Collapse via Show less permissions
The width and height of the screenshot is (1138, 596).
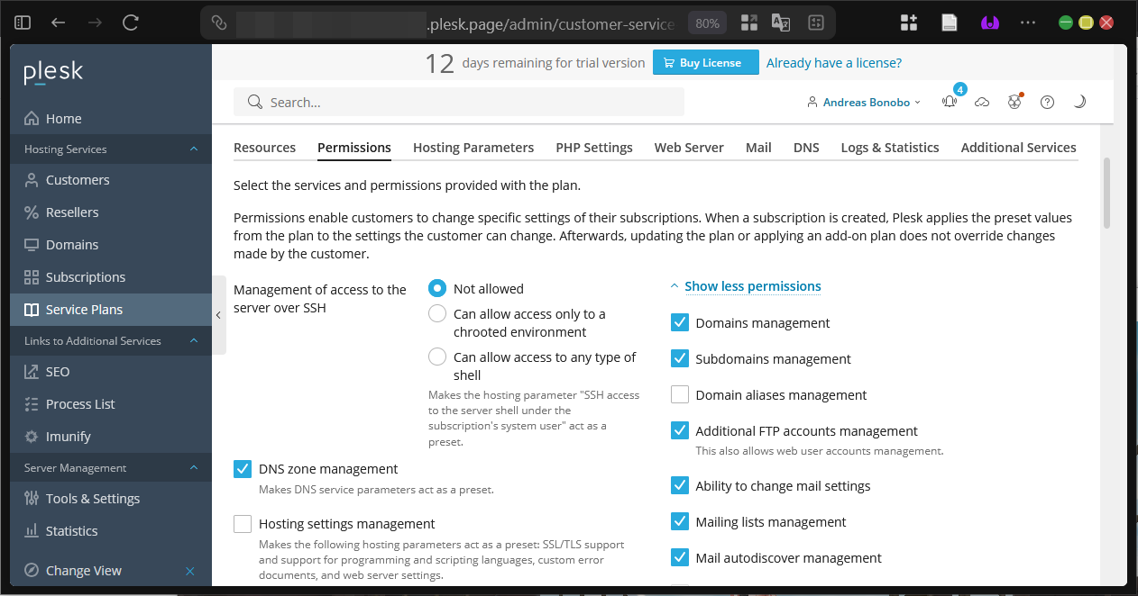coord(752,286)
